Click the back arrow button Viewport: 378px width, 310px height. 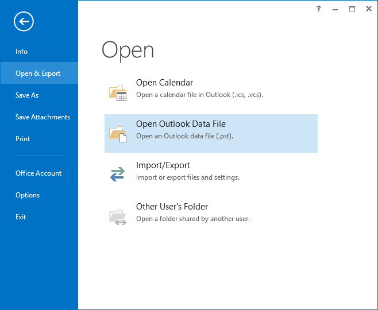[x=24, y=22]
